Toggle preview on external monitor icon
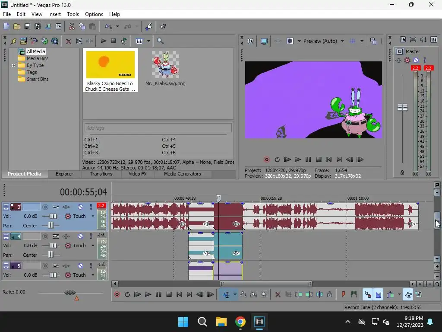This screenshot has width=442, height=332. [264, 41]
